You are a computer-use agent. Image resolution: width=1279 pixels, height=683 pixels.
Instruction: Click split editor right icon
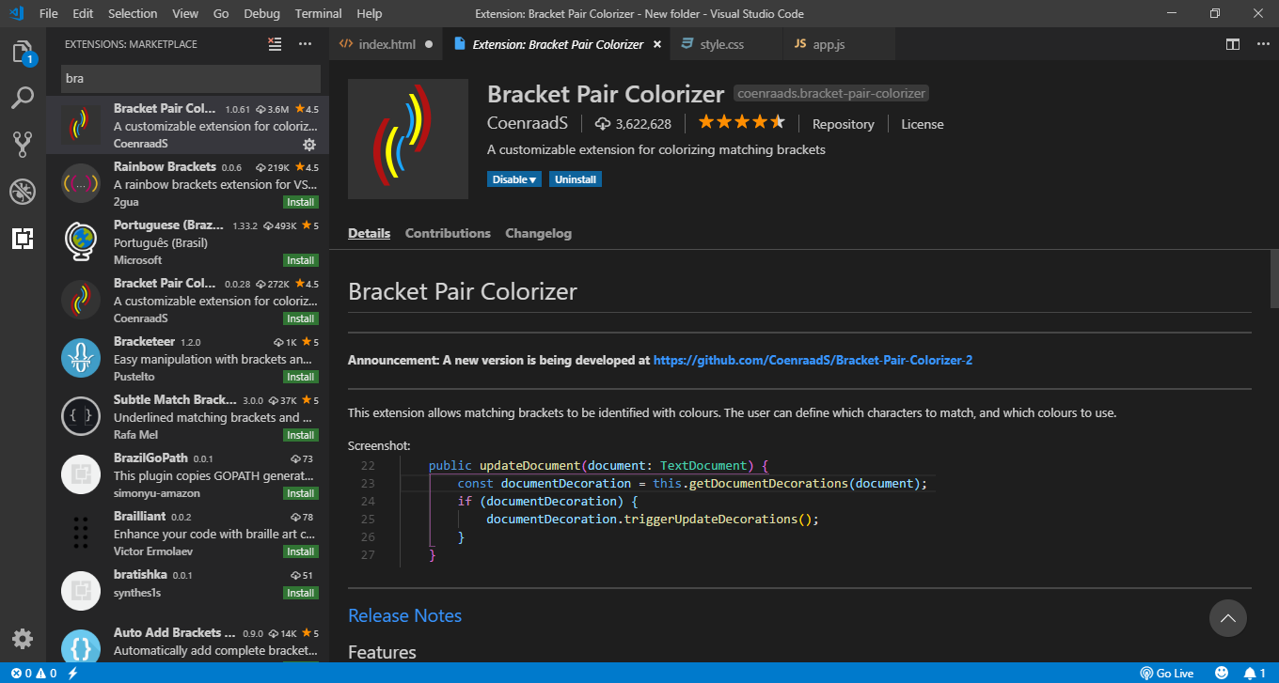(1232, 44)
